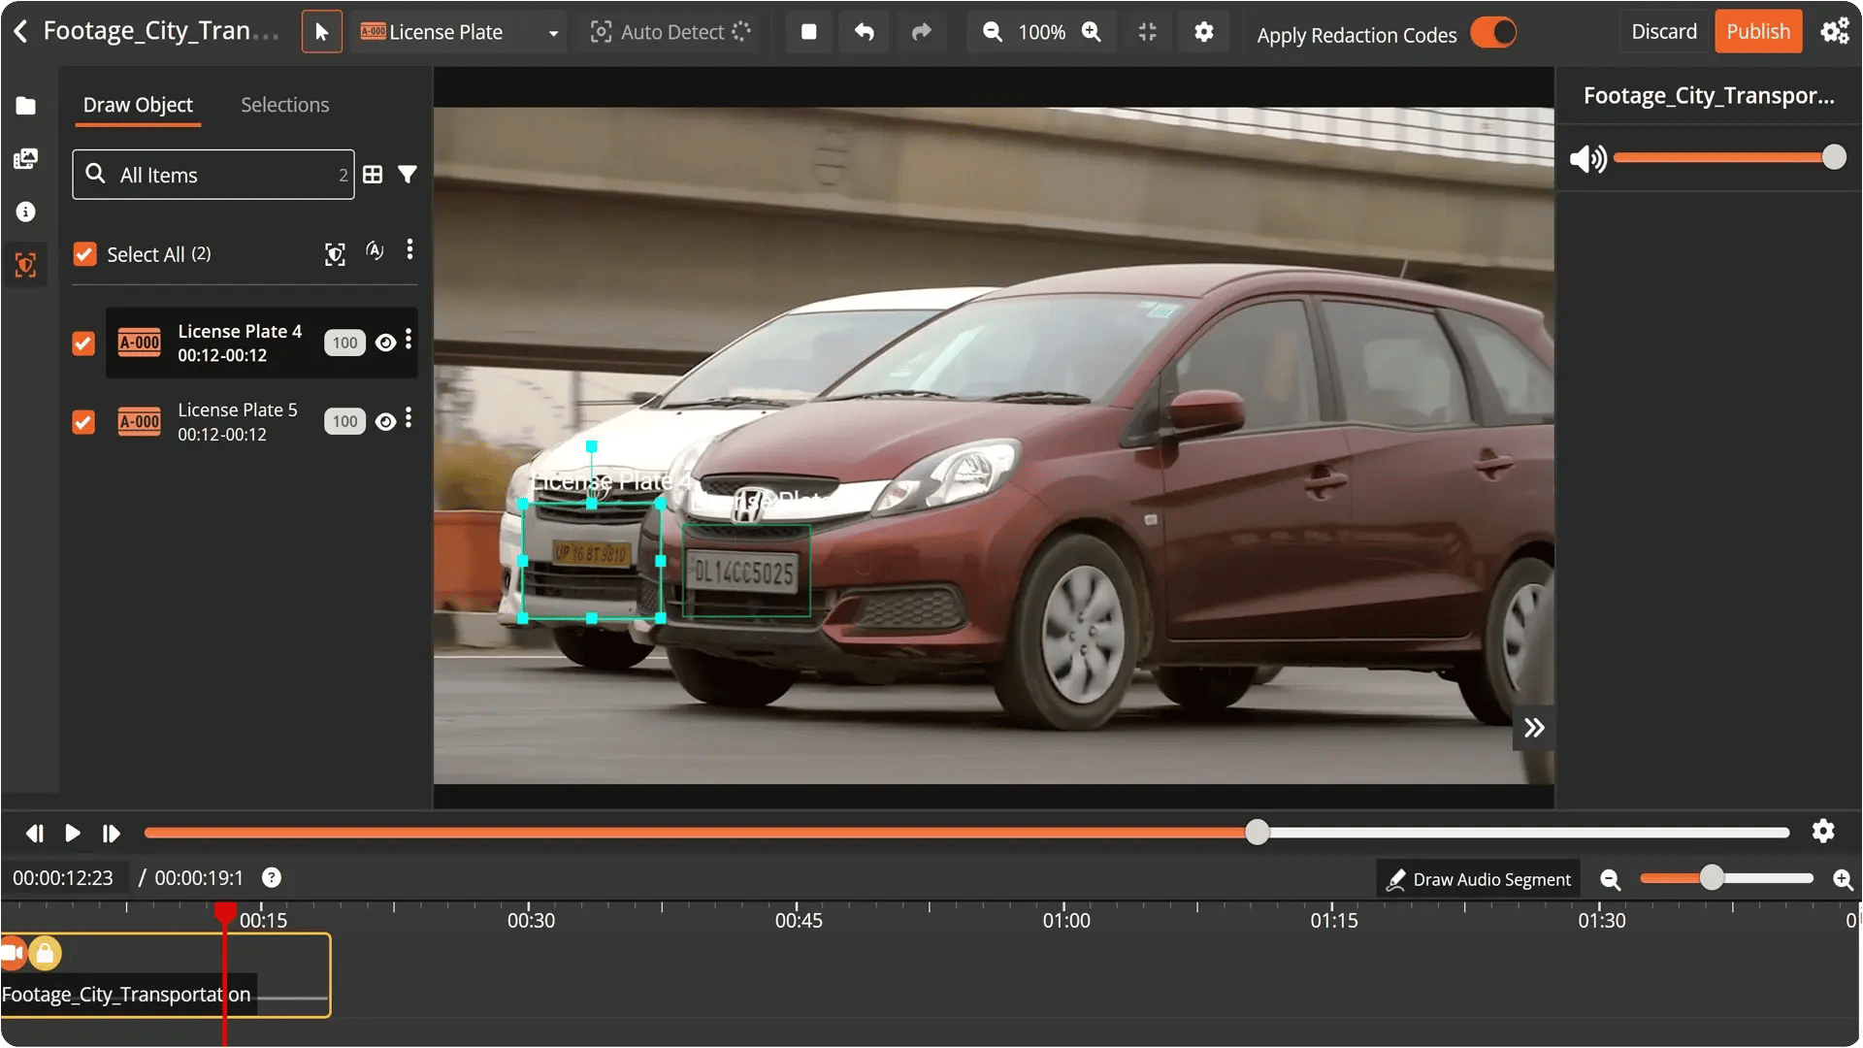
Task: Switch to grid view of items
Action: [x=373, y=175]
